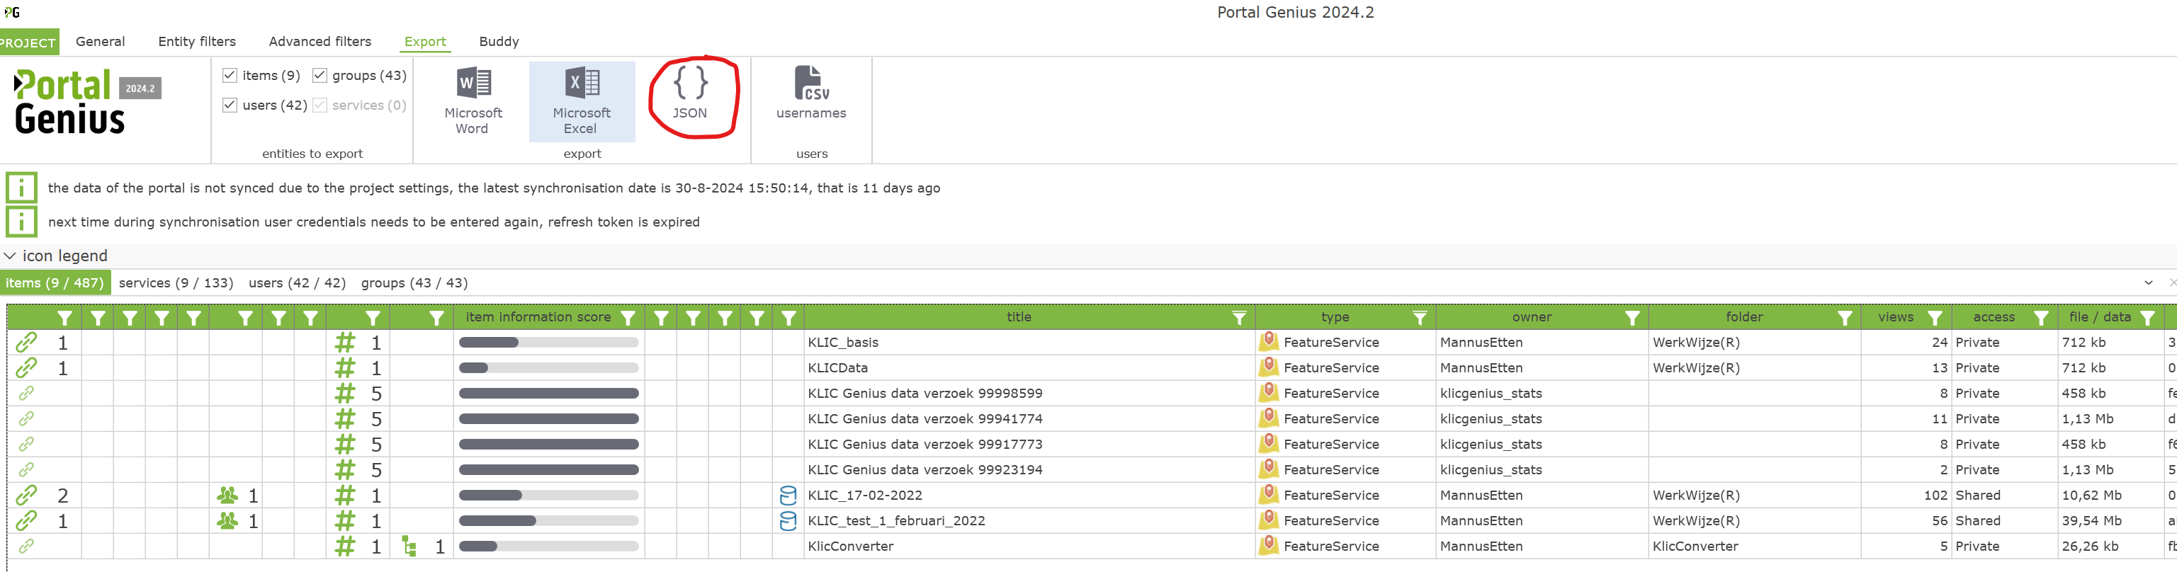2177x572 pixels.
Task: Switch to users (42 / 42) tab
Action: pos(298,283)
